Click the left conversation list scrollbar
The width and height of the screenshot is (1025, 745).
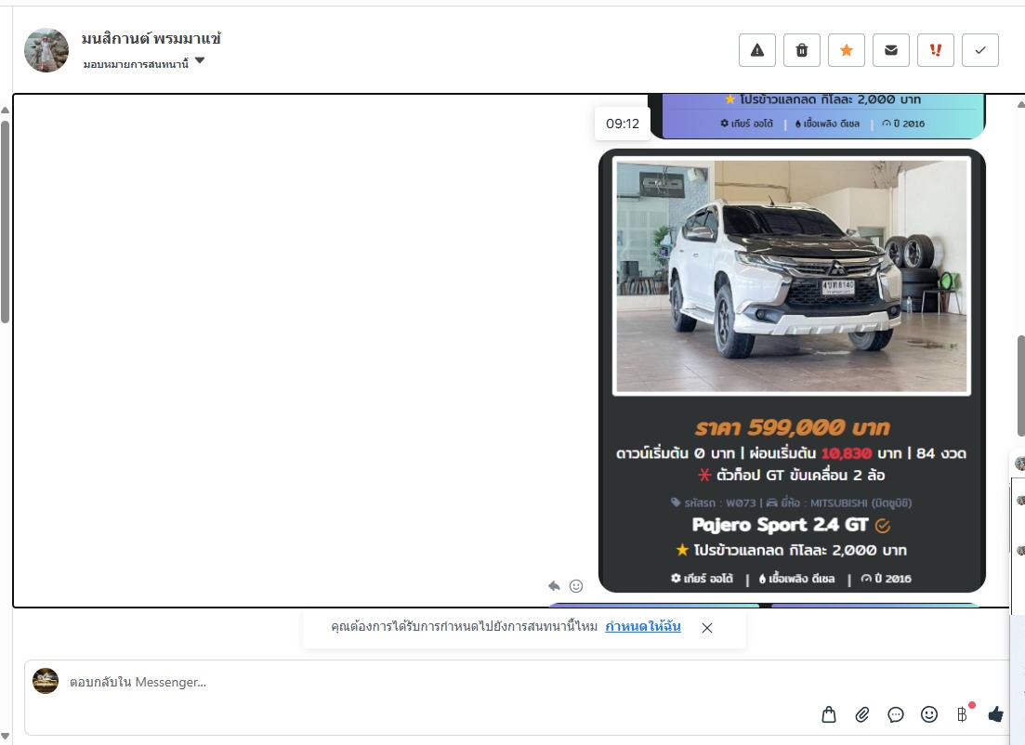click(x=6, y=222)
